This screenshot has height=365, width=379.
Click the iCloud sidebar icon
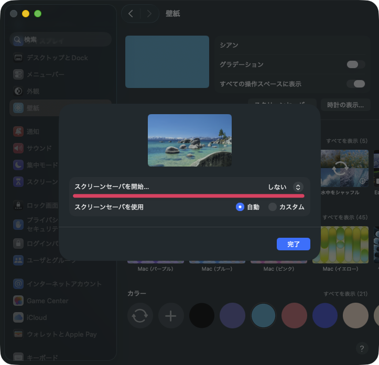18,317
